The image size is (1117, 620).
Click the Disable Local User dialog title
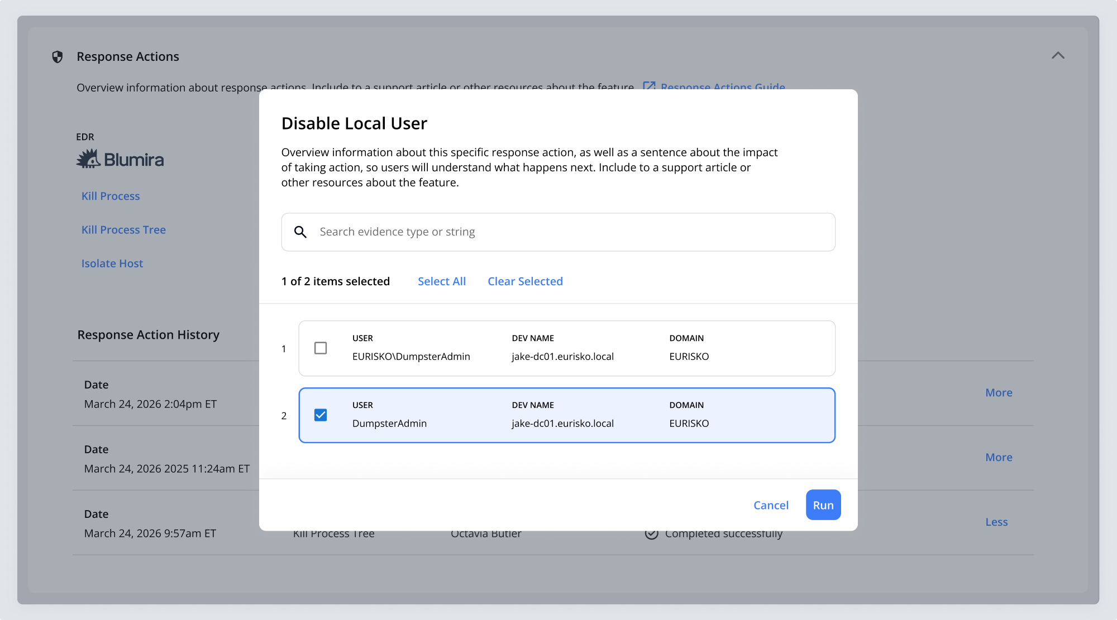pyautogui.click(x=354, y=123)
